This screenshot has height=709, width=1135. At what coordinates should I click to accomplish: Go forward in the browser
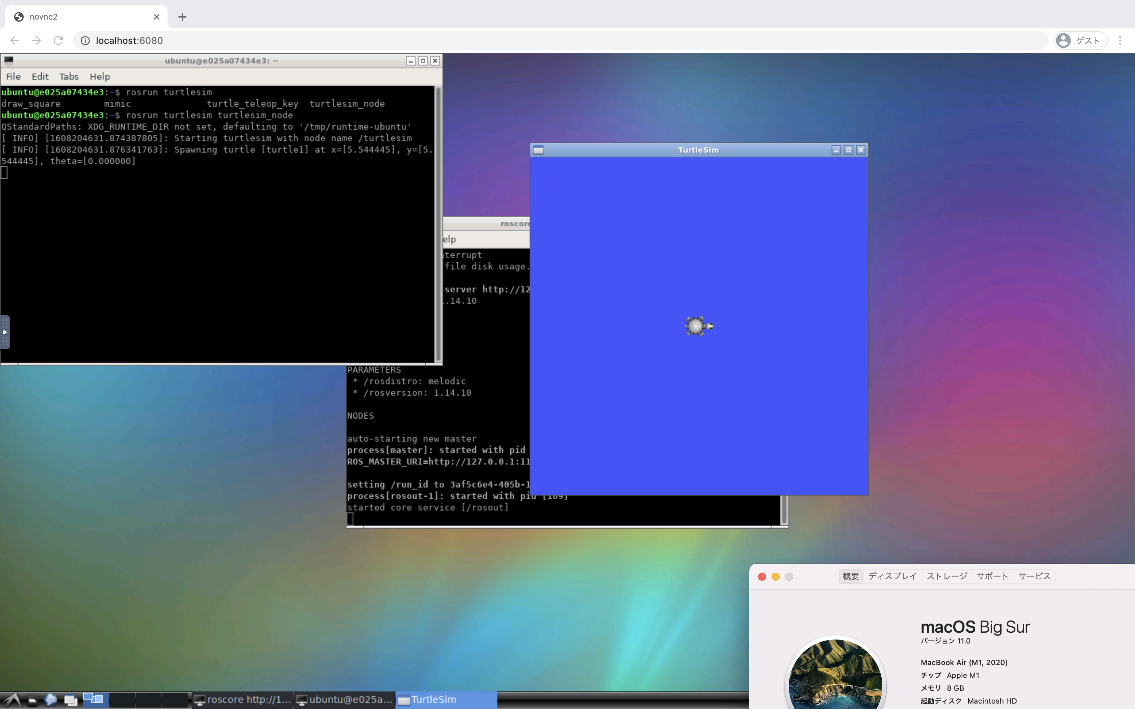pyautogui.click(x=36, y=41)
